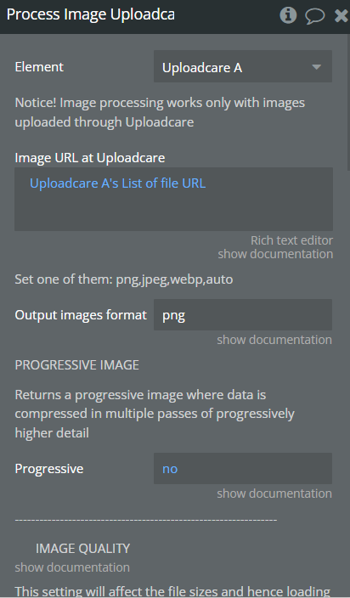Click the IMAGE QUALITY section heading
The height and width of the screenshot is (598, 350).
pyautogui.click(x=82, y=549)
